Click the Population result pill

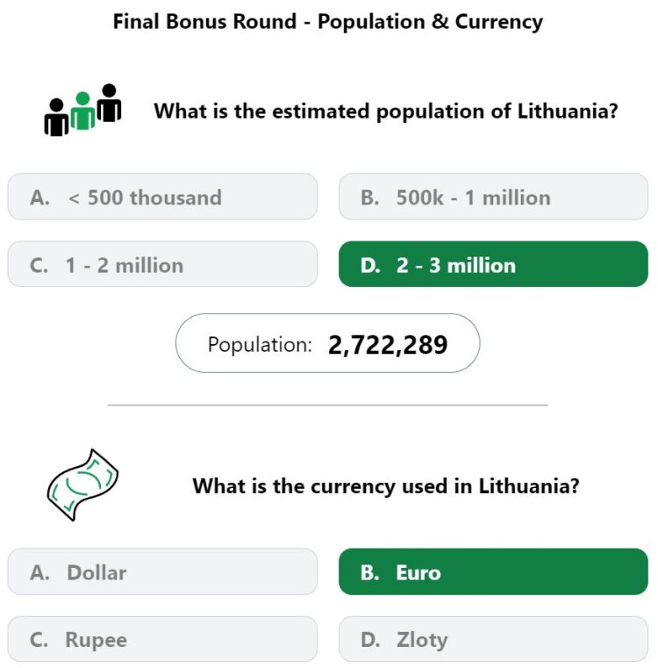[327, 343]
